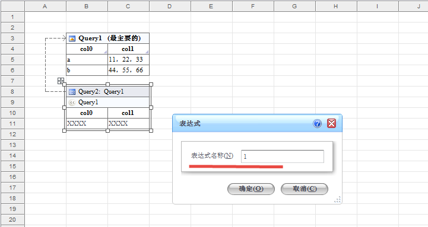
Task: Select column header G
Action: point(294,6)
